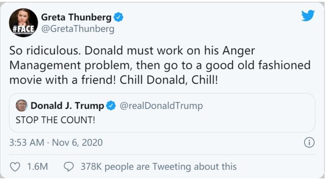The width and height of the screenshot is (326, 183).
Task: Open the quoted "STOP THE COUNT!" text
Action: [x=55, y=119]
